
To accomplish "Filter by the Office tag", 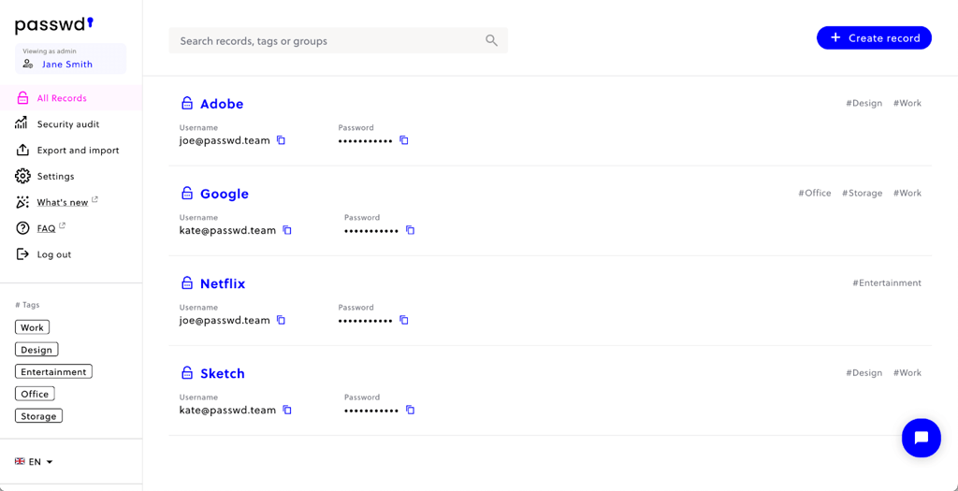I will [35, 394].
